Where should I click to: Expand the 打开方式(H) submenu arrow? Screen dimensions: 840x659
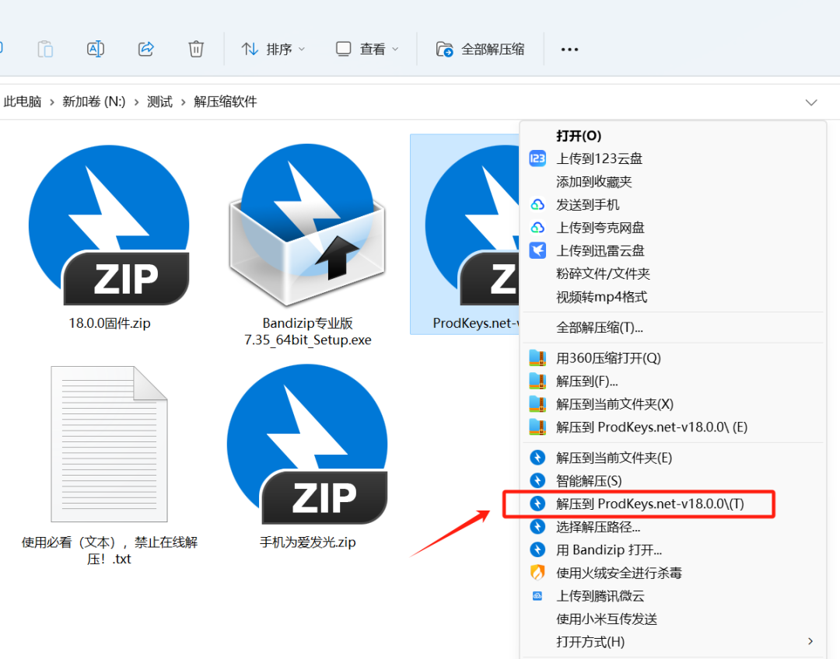tap(810, 641)
